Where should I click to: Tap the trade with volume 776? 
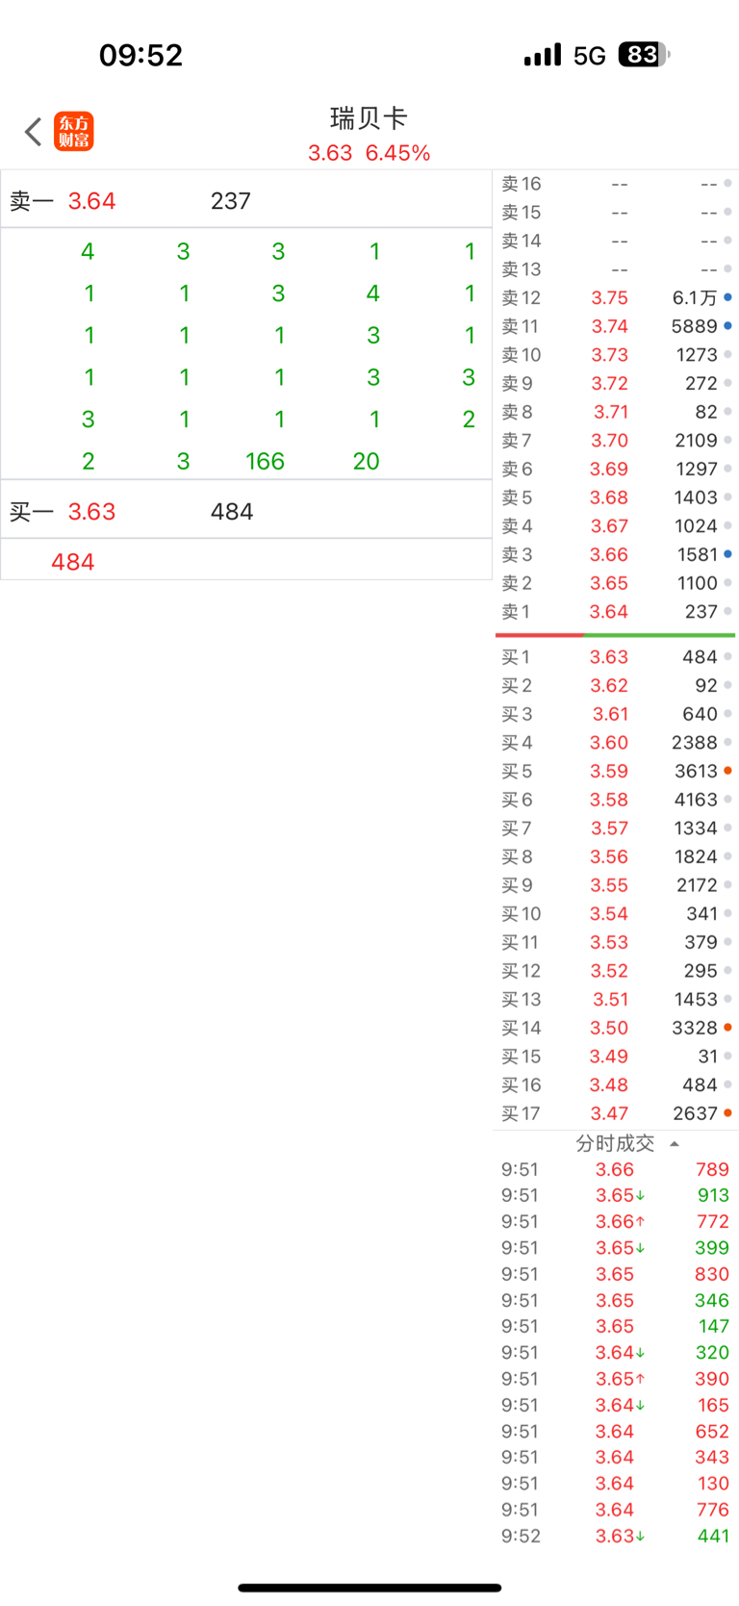tap(616, 1511)
